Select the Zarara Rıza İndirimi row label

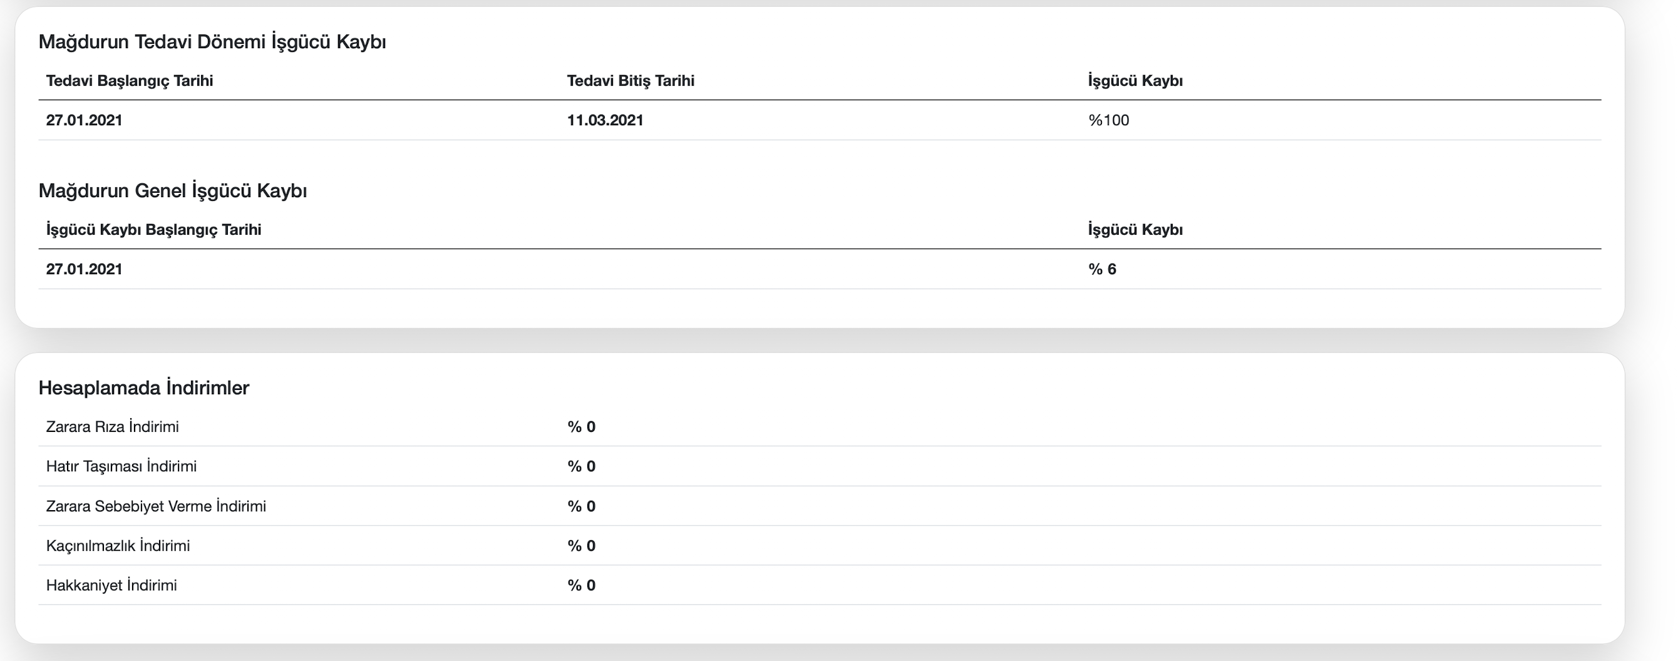pyautogui.click(x=113, y=427)
